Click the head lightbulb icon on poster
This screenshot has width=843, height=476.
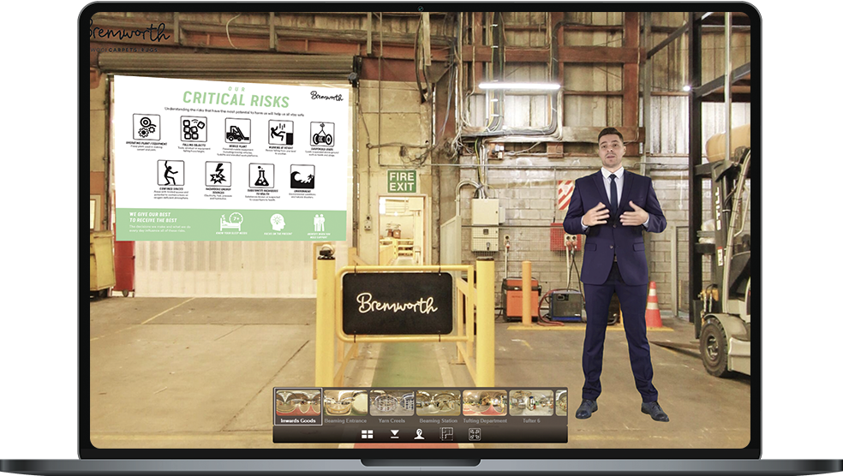pyautogui.click(x=278, y=223)
